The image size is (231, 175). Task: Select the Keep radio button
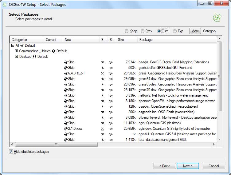tap(127, 31)
